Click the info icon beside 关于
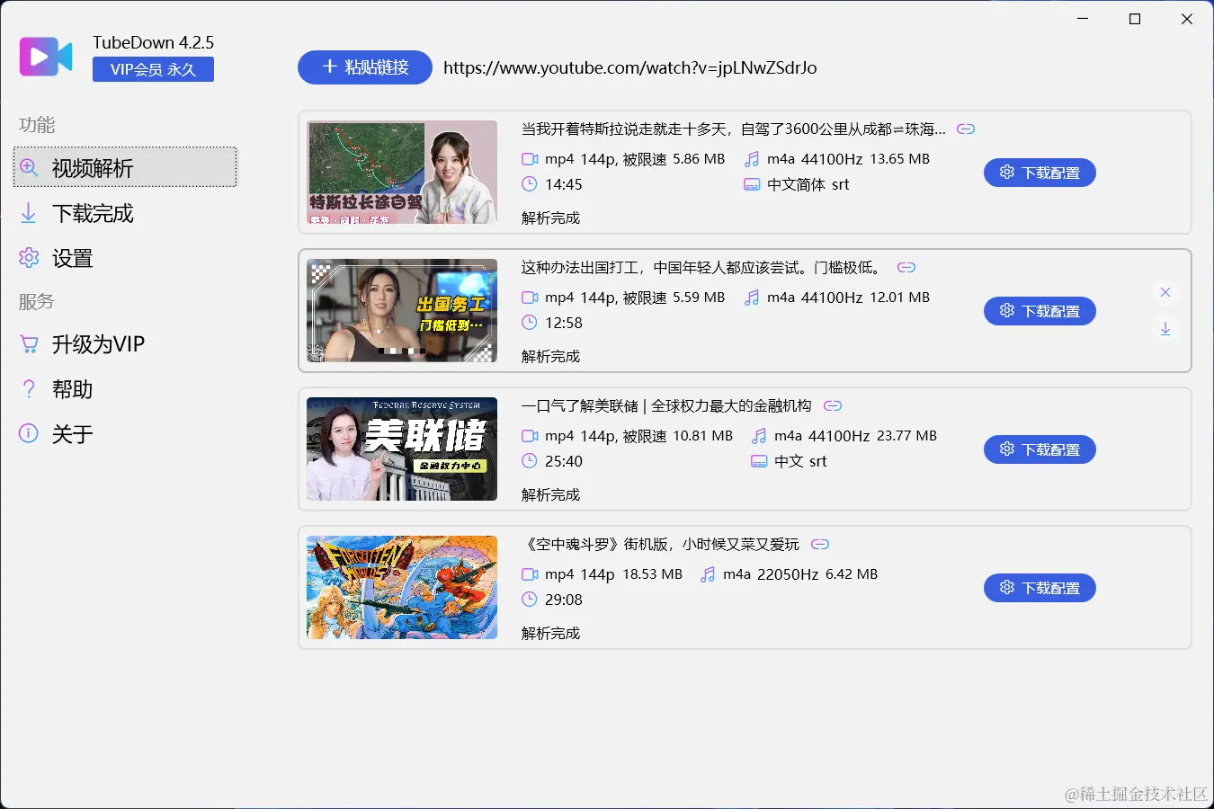1214x809 pixels. point(29,434)
